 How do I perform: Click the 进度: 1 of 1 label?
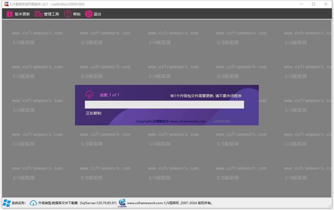click(109, 95)
